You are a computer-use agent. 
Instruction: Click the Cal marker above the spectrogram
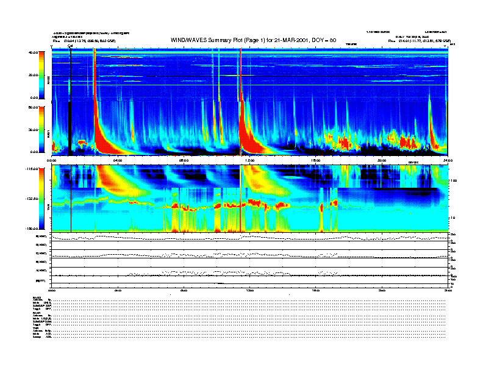[x=70, y=46]
